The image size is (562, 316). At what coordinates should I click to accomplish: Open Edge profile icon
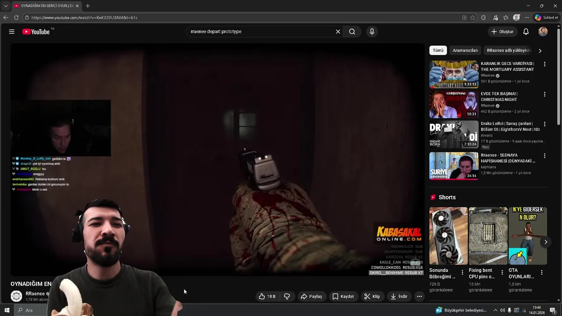(516, 18)
